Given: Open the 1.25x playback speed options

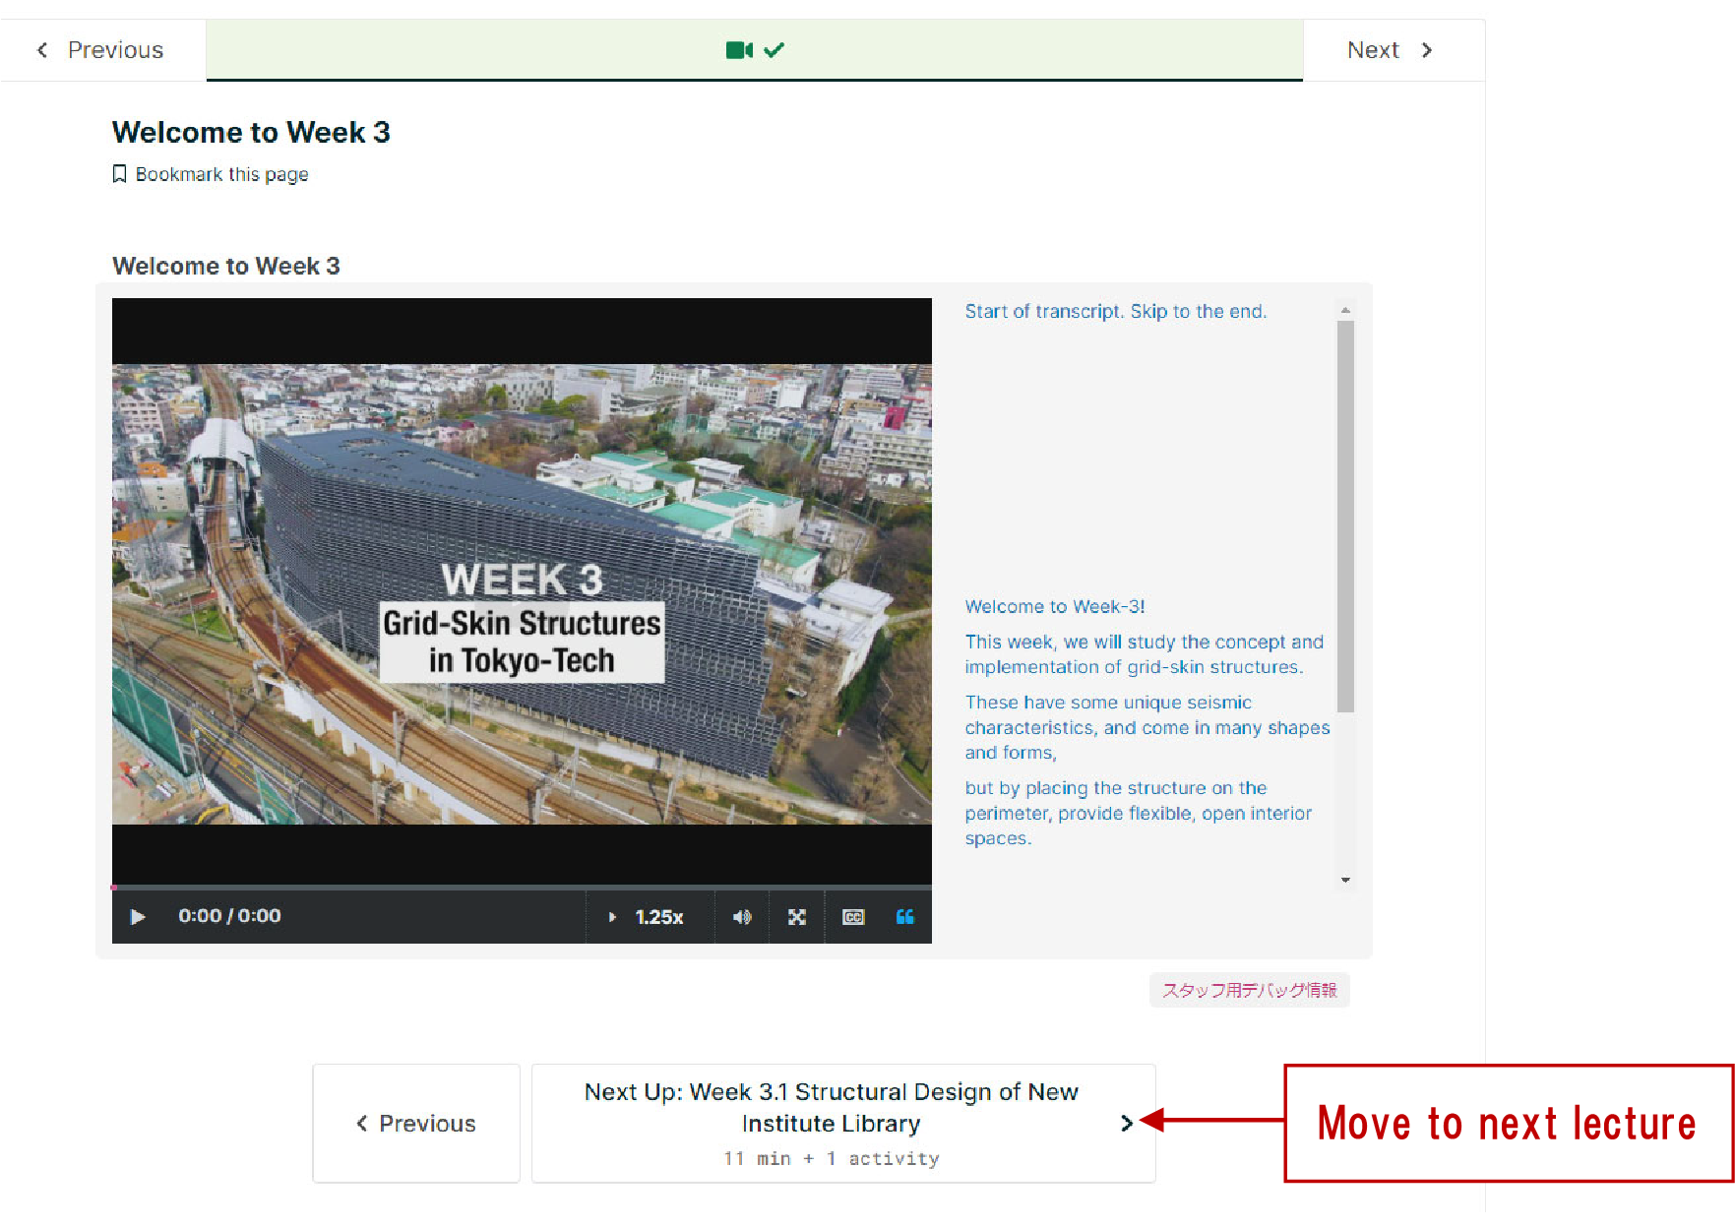Looking at the screenshot, I should point(656,917).
